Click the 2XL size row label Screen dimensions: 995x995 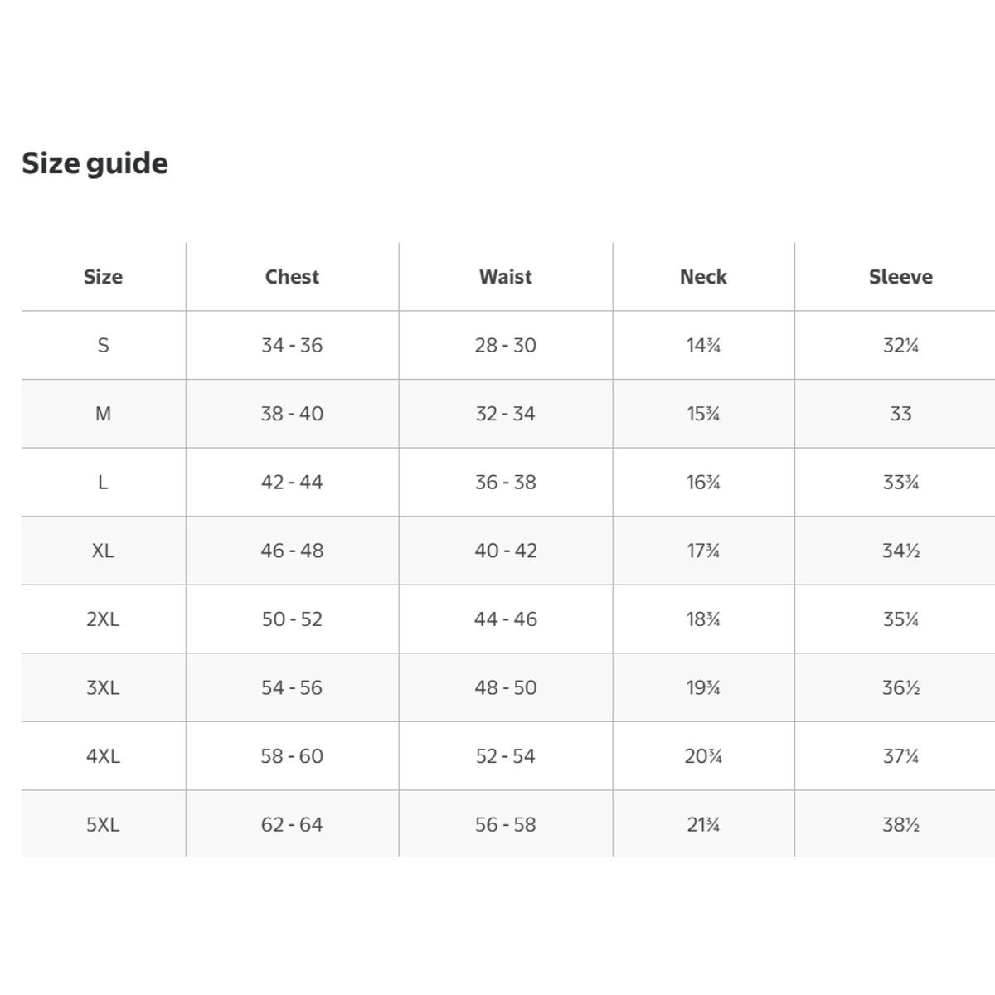[103, 619]
